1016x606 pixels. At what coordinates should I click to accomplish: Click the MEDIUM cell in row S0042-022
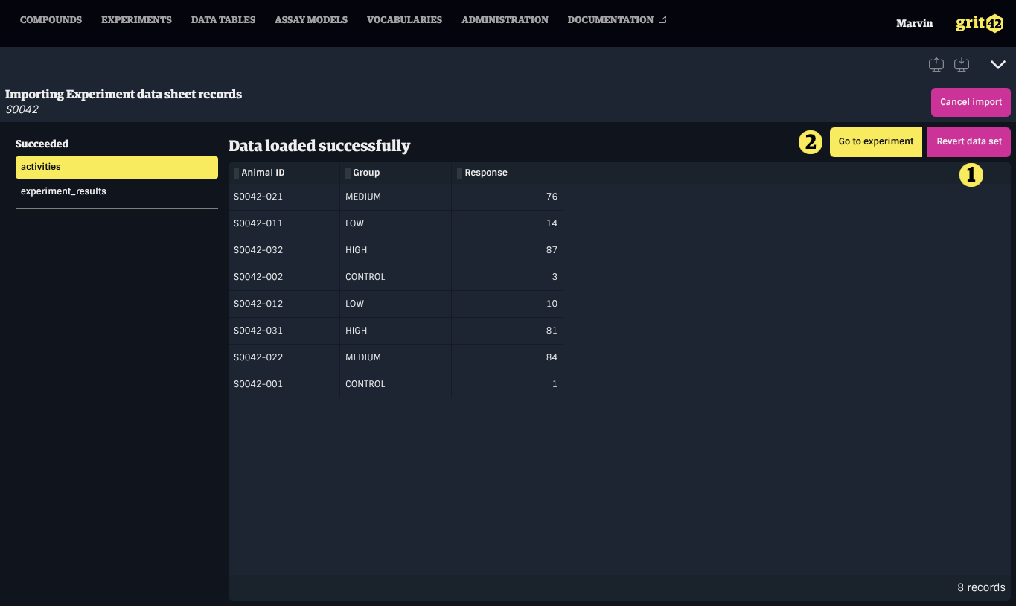396,357
